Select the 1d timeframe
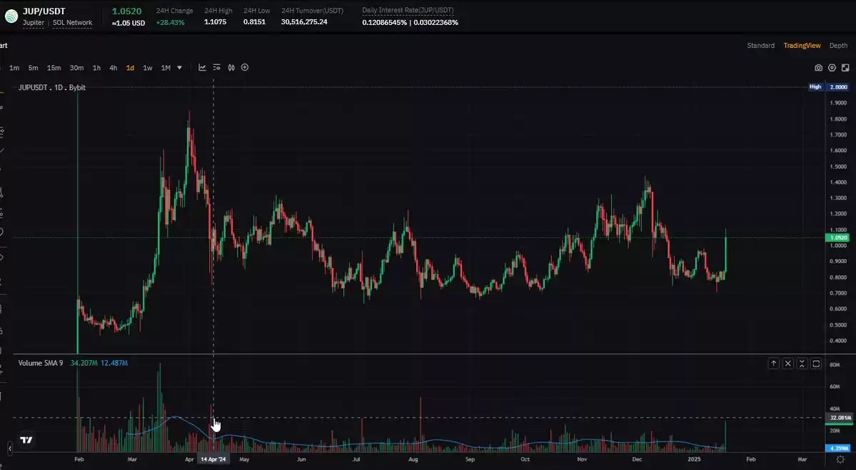 (x=130, y=68)
